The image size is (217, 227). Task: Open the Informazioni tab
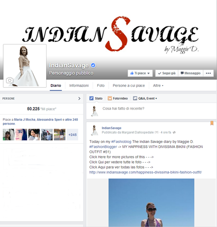click(79, 86)
